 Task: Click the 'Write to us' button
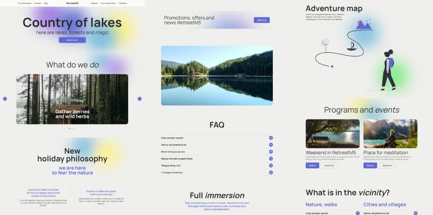click(262, 20)
